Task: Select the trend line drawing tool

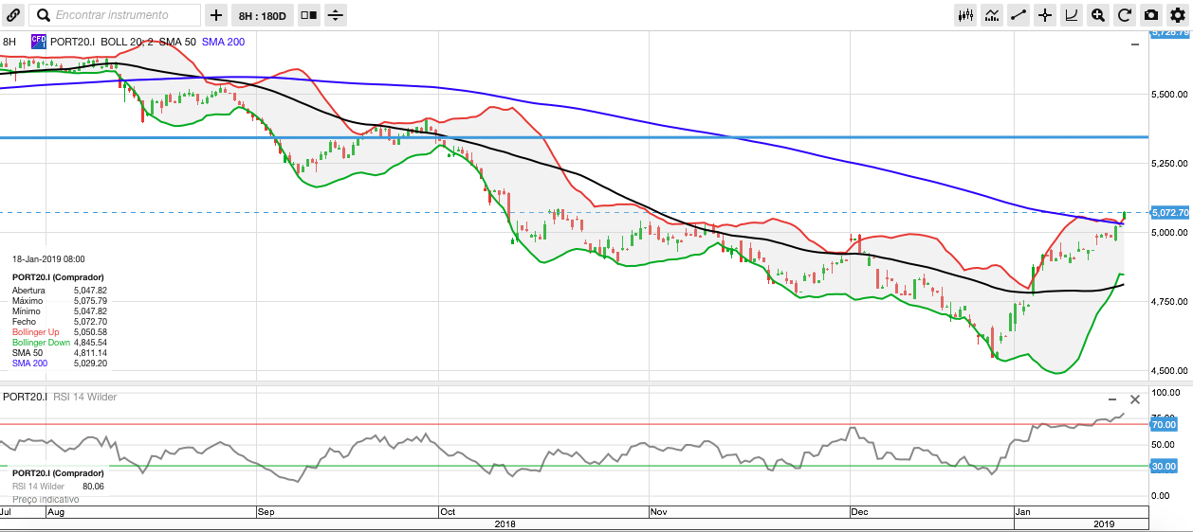Action: click(x=1019, y=15)
